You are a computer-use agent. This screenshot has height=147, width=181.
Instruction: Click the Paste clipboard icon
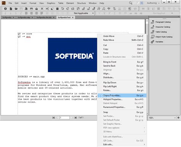pyautogui.click(x=57, y=9)
